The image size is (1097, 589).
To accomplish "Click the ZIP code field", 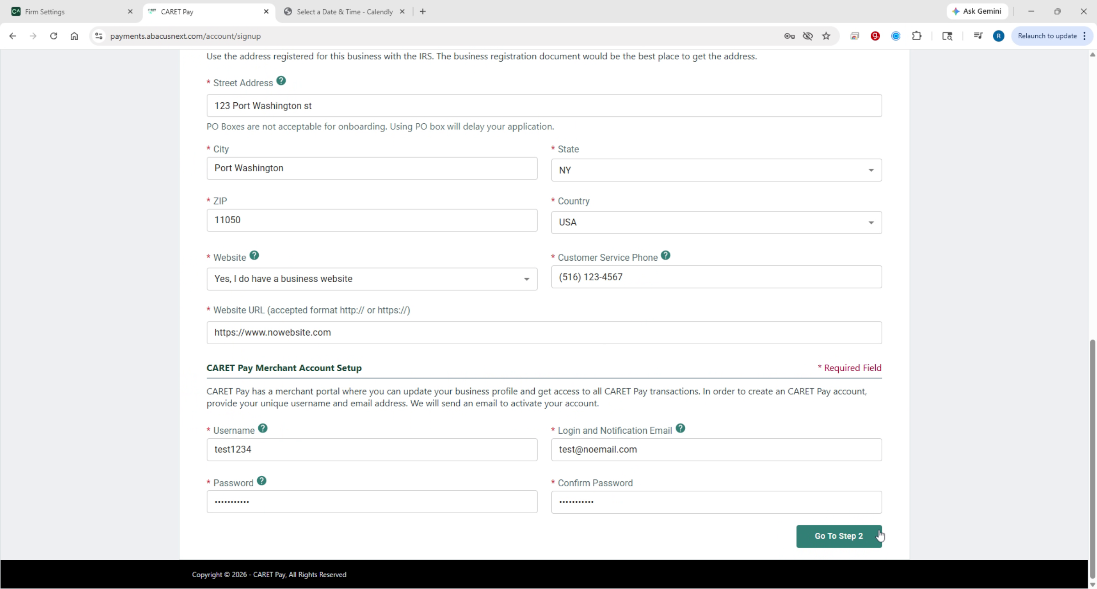I will tap(372, 220).
